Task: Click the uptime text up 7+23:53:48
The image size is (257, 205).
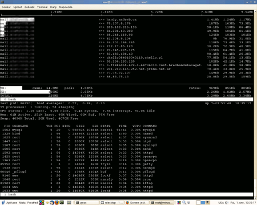Action: pyautogui.click(x=217, y=103)
